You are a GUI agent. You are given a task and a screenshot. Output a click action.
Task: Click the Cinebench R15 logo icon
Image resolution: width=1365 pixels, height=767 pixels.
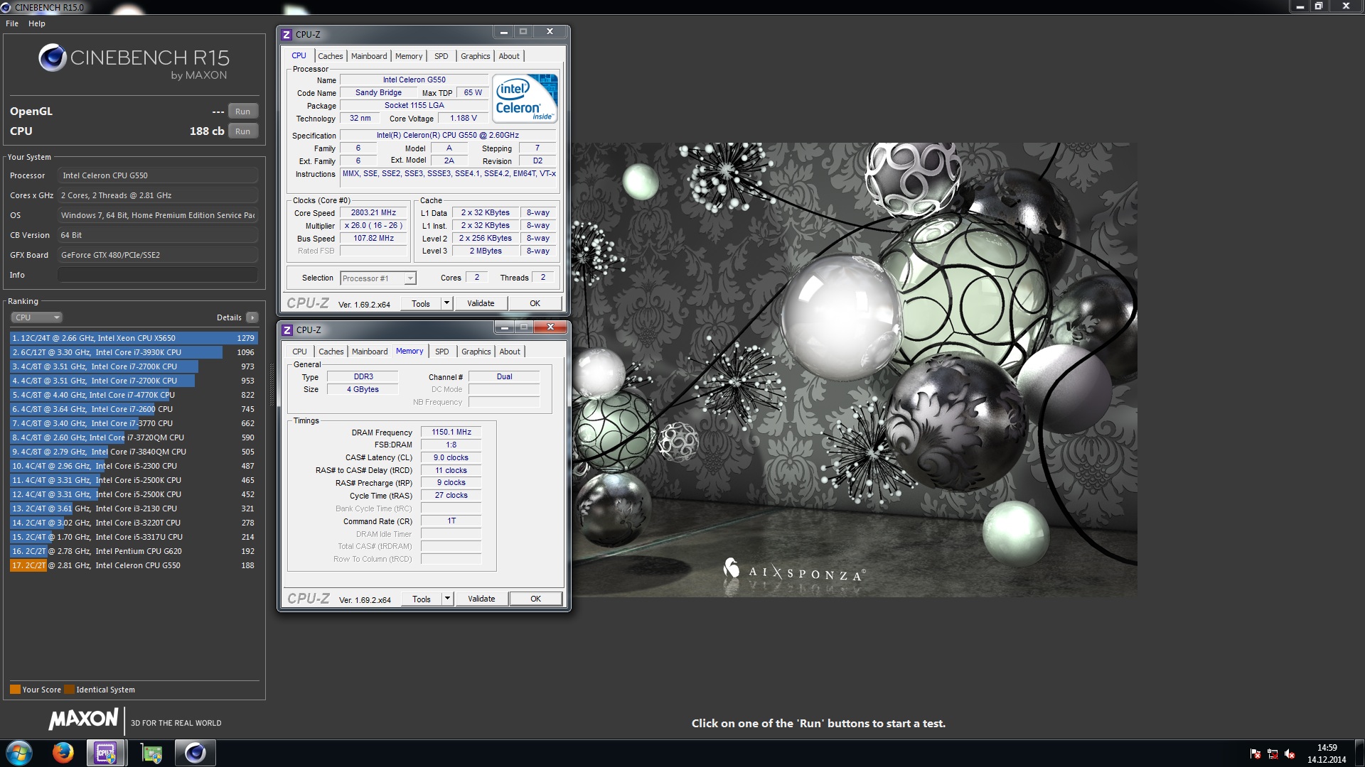[x=53, y=58]
